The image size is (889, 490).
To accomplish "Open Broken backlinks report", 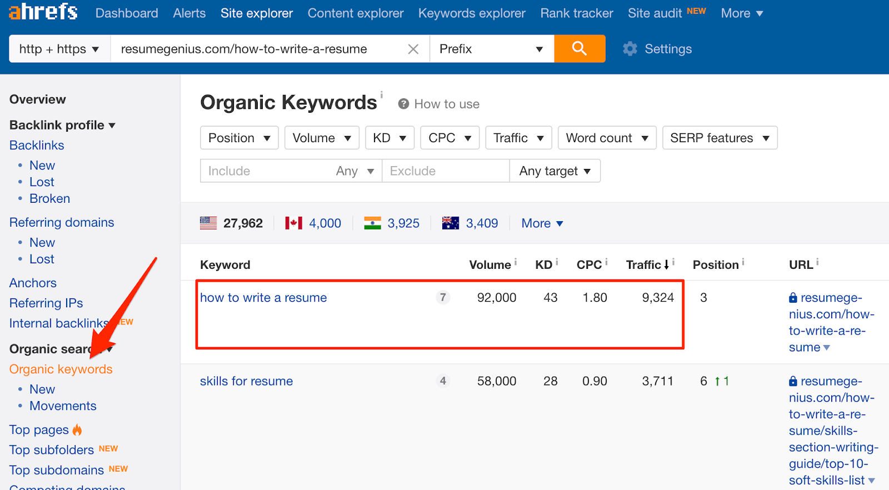I will (49, 198).
